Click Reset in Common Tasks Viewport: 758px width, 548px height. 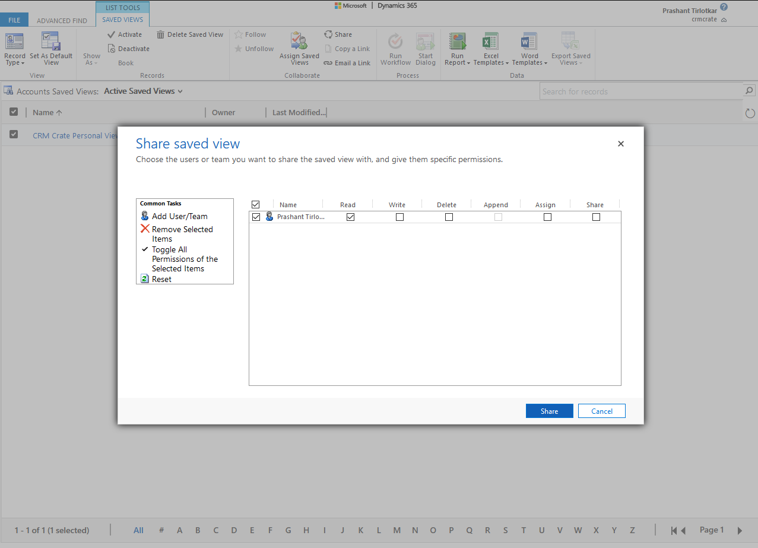(160, 278)
